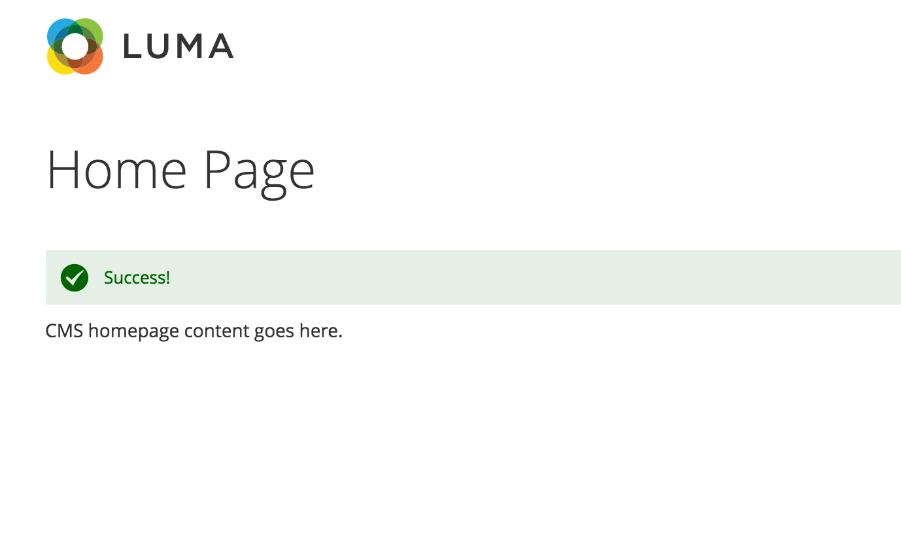The width and height of the screenshot is (901, 553).
Task: Click the "Home Page" heading
Action: 180,170
